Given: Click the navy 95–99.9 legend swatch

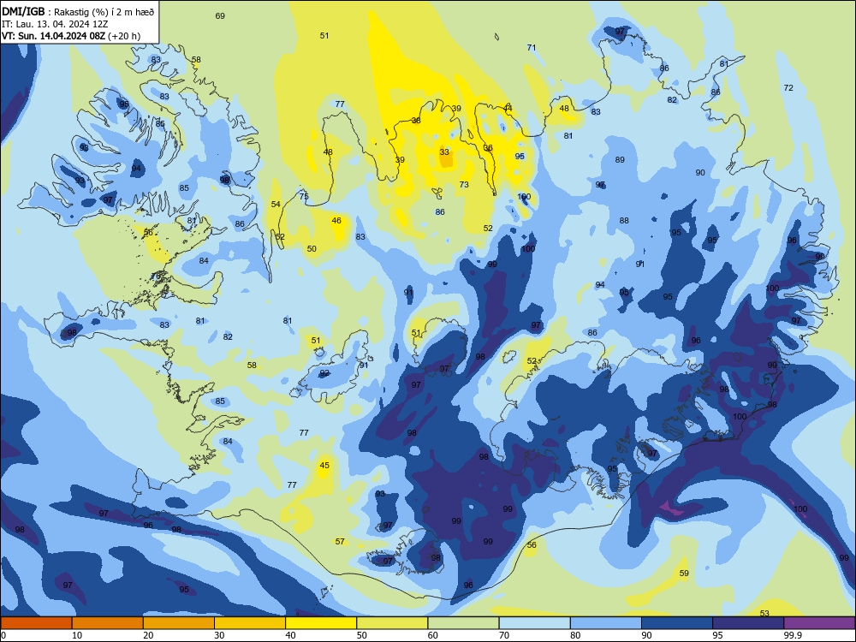Looking at the screenshot, I should click(748, 623).
